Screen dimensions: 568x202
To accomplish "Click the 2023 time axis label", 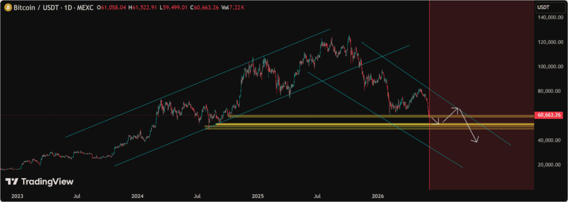I will click(x=17, y=196).
